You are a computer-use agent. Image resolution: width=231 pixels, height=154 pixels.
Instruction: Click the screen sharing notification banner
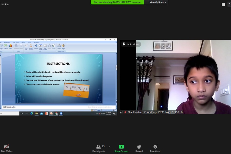coord(117,2)
